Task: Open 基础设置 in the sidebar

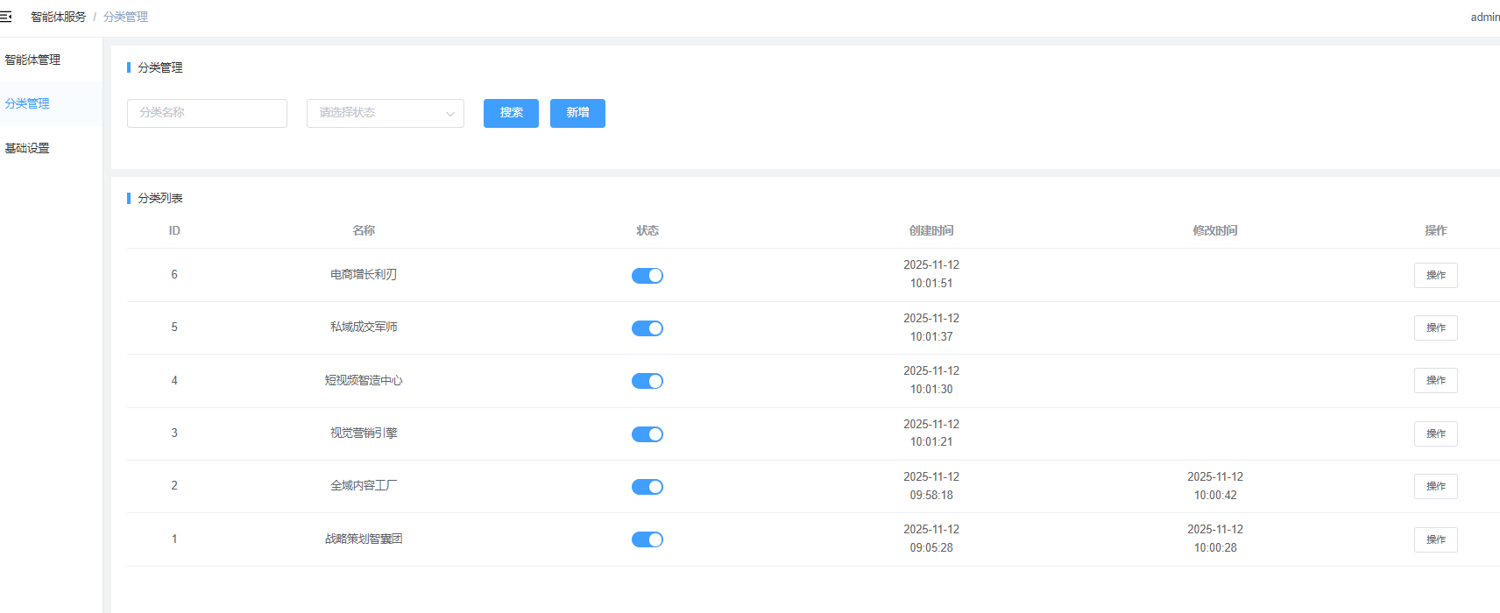Action: click(x=28, y=148)
